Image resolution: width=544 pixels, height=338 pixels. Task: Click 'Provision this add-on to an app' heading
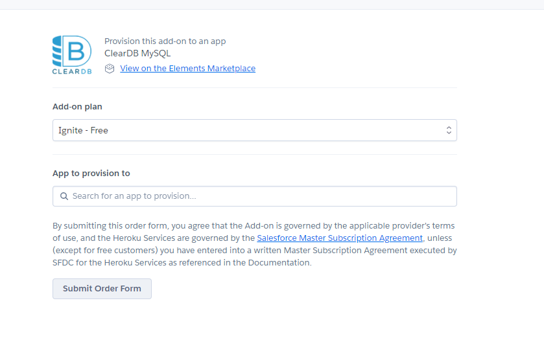point(165,41)
